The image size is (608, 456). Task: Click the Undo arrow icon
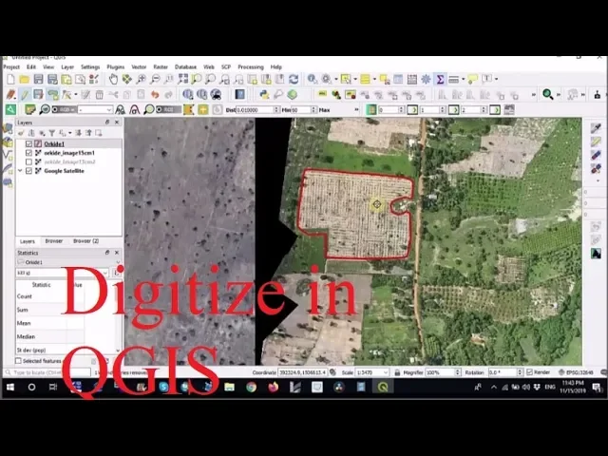(x=155, y=95)
